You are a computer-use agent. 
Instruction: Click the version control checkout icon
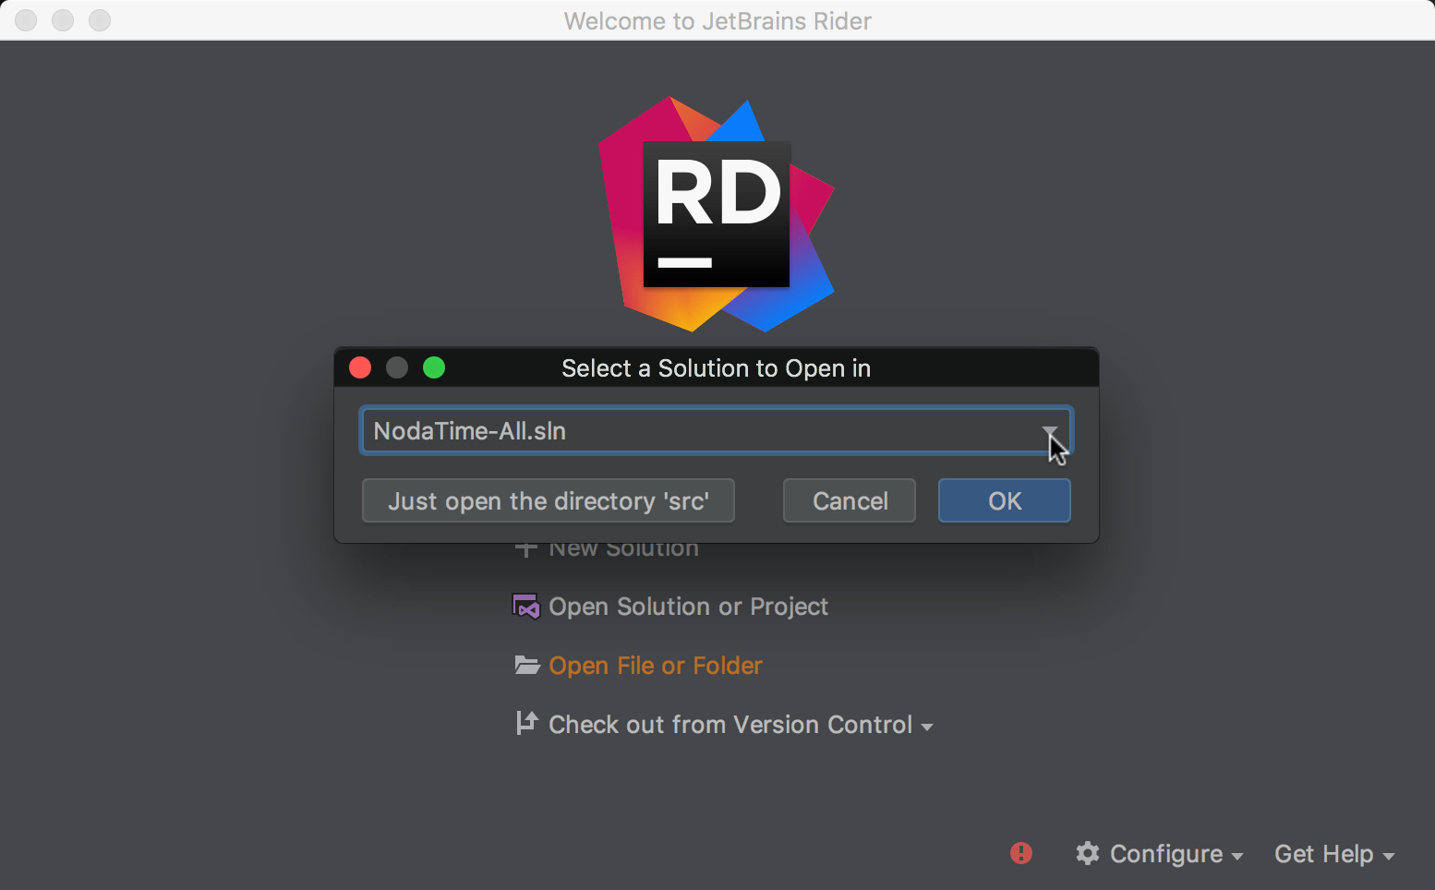click(x=526, y=723)
